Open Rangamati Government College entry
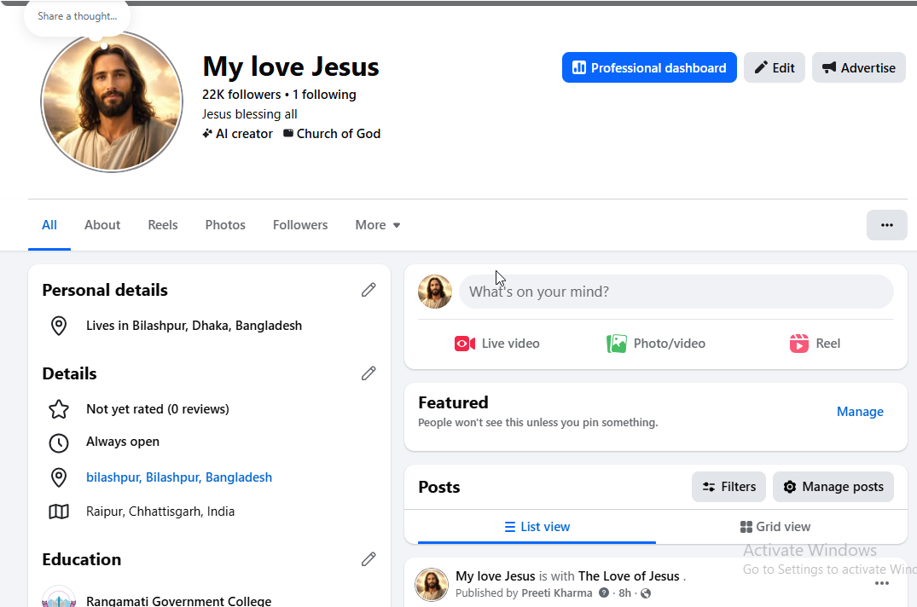Screen dimensions: 917x607 178,600
